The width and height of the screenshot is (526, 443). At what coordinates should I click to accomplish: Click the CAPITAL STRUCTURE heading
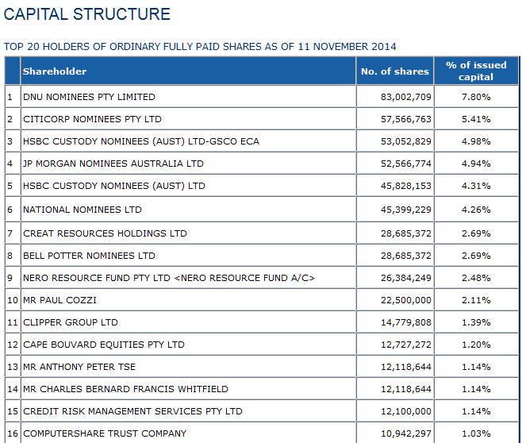(x=87, y=14)
